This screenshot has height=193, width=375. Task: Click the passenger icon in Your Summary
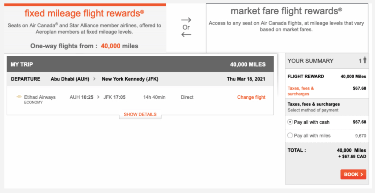pyautogui.click(x=365, y=60)
